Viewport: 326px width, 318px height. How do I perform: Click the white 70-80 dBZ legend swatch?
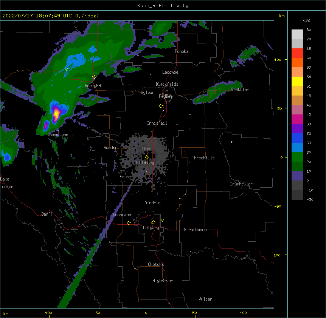[x=297, y=34]
